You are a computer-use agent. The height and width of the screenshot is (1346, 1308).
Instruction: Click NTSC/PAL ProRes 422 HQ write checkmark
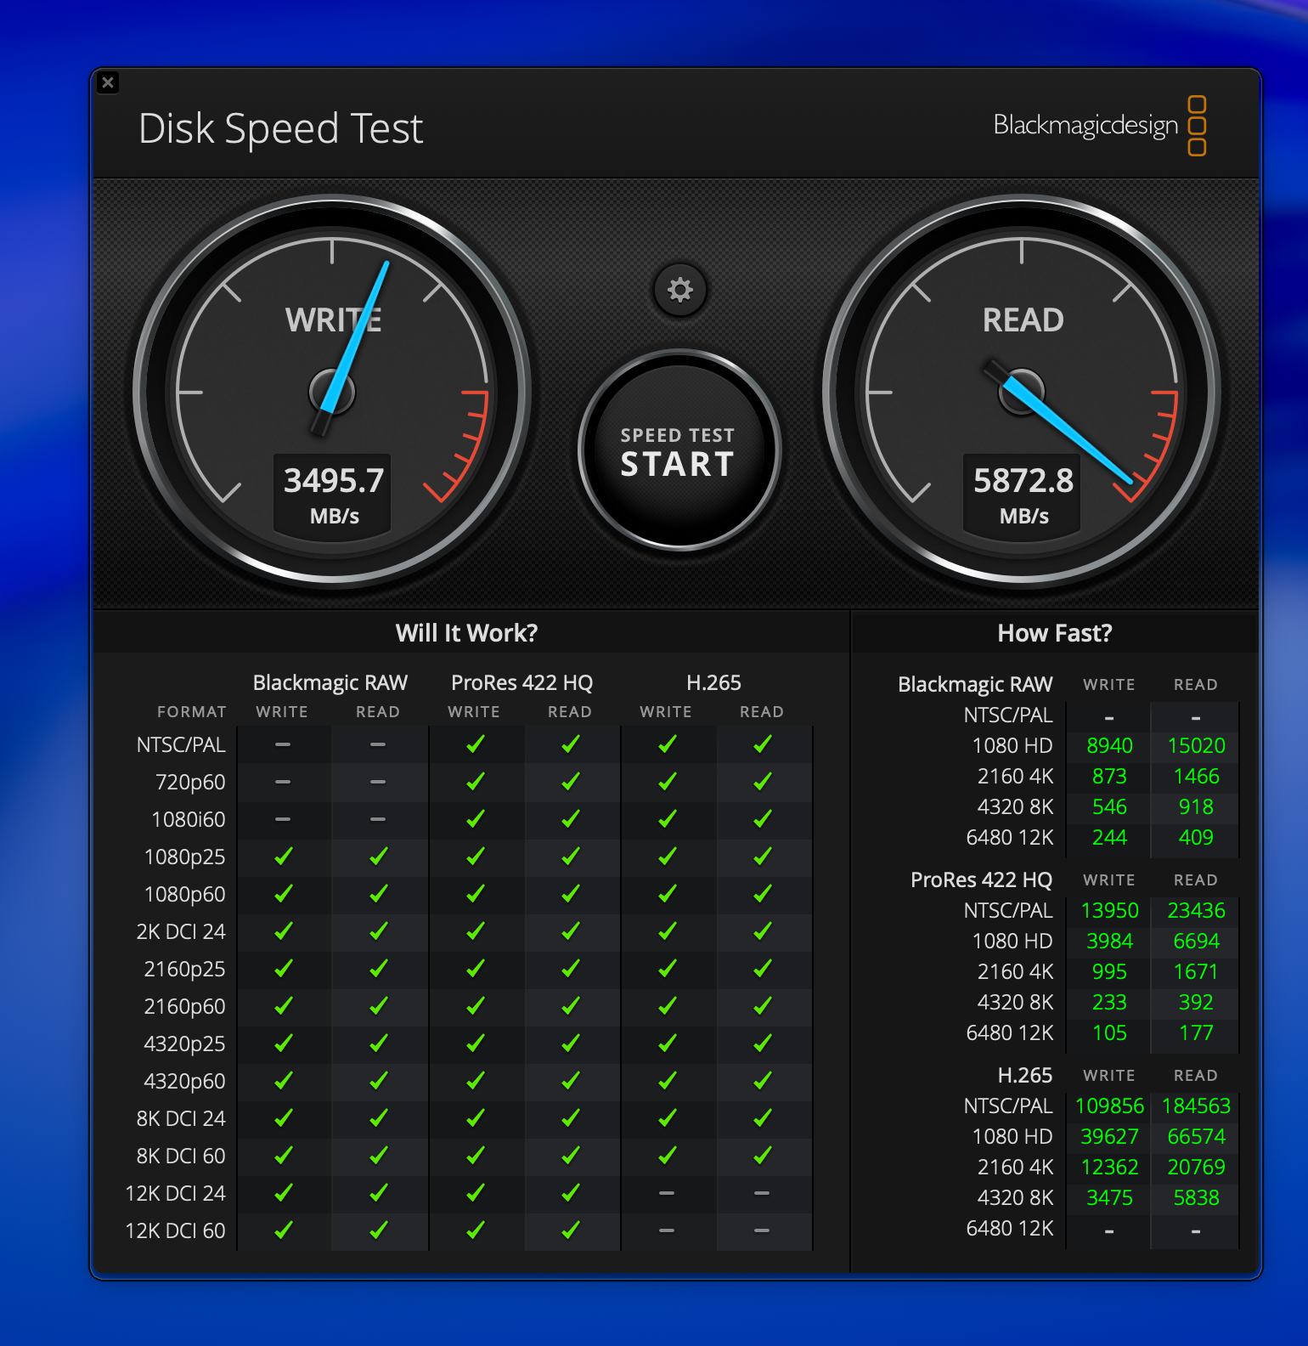point(475,745)
